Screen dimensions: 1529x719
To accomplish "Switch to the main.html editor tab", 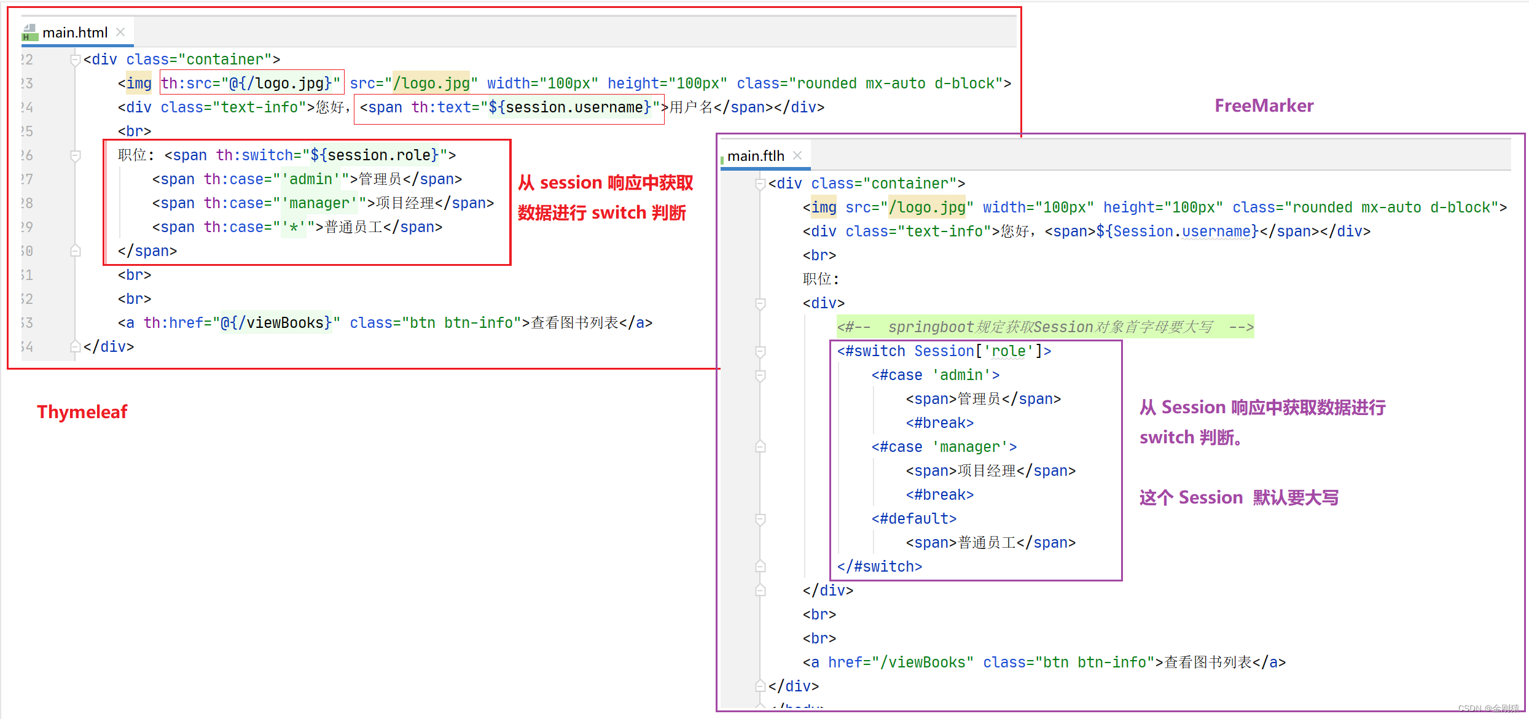I will coord(75,33).
